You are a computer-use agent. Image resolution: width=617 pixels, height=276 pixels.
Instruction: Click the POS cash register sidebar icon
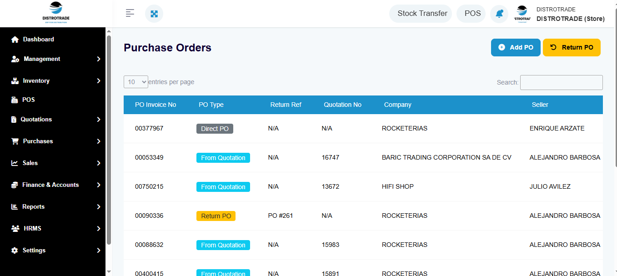click(15, 100)
